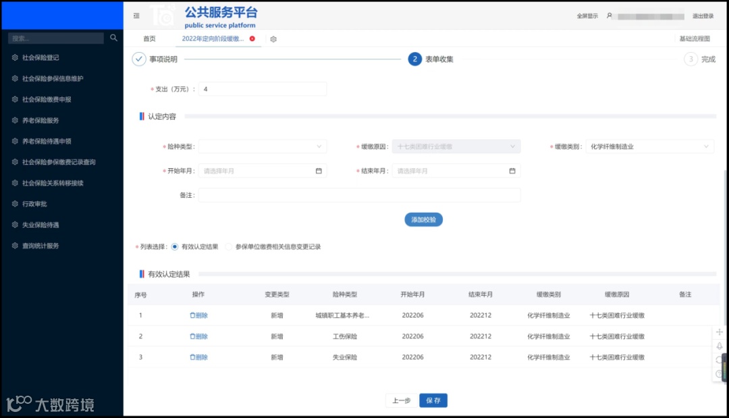Open the 基础流程图 link
The height and width of the screenshot is (418, 729).
[695, 38]
